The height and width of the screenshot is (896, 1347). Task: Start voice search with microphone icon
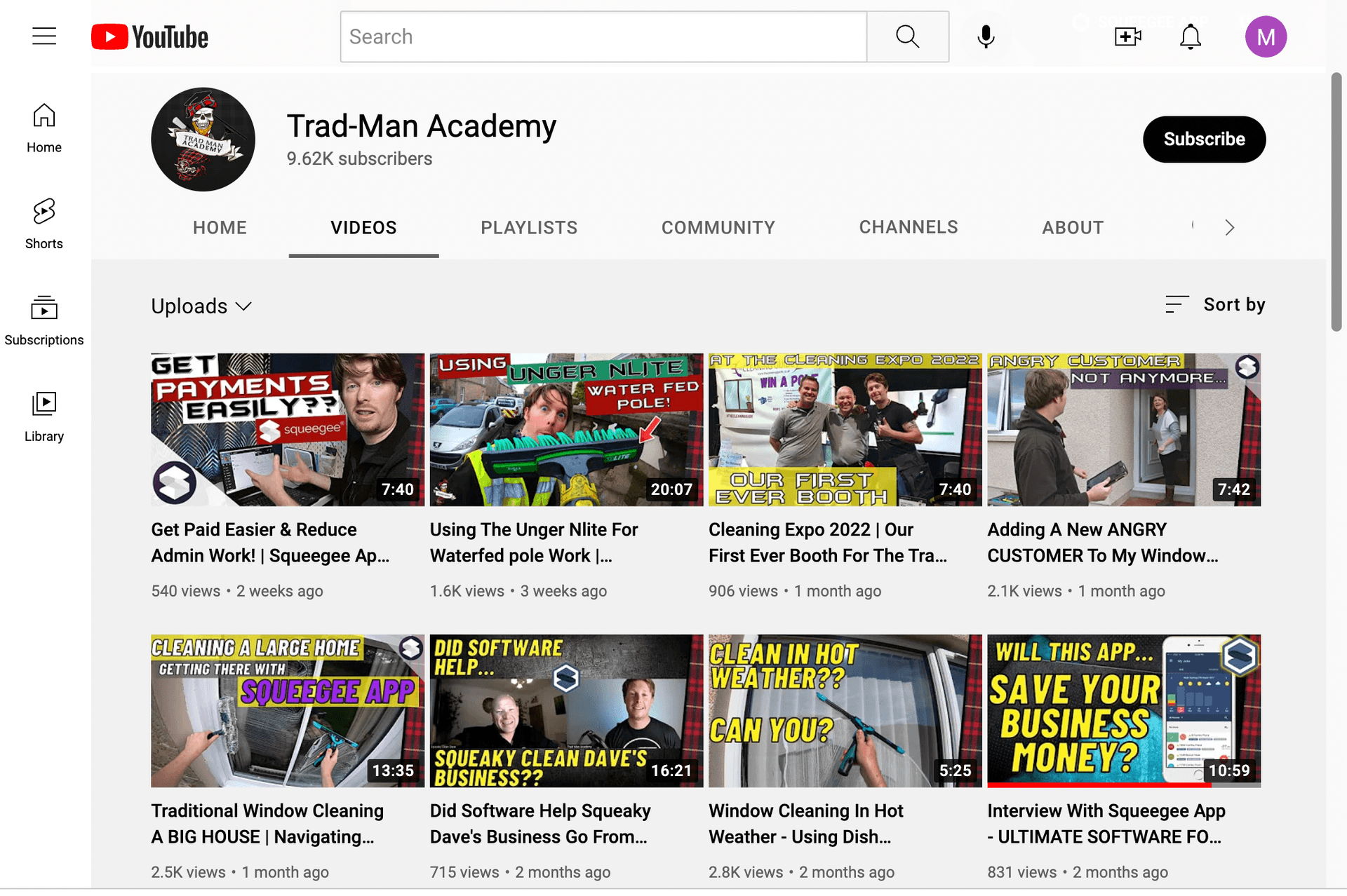(x=986, y=36)
